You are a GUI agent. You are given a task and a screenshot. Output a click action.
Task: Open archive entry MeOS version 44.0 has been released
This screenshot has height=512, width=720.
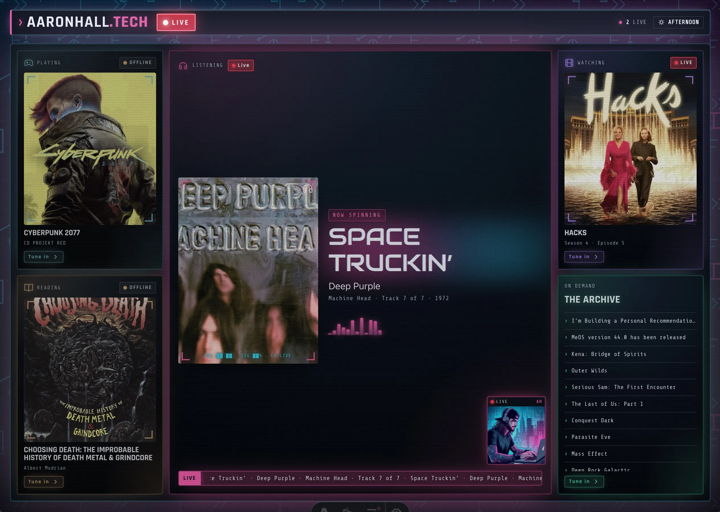tap(630, 337)
